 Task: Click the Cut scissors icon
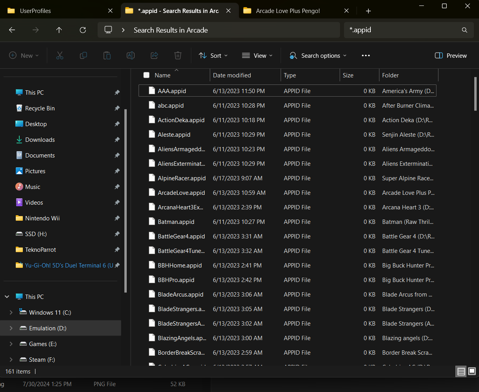pos(60,55)
